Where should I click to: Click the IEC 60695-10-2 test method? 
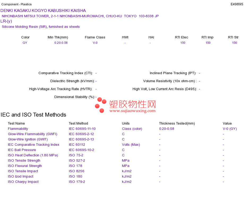coord(81,150)
